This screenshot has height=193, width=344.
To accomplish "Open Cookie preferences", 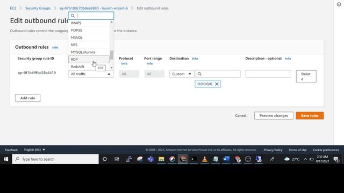I will click(x=326, y=150).
